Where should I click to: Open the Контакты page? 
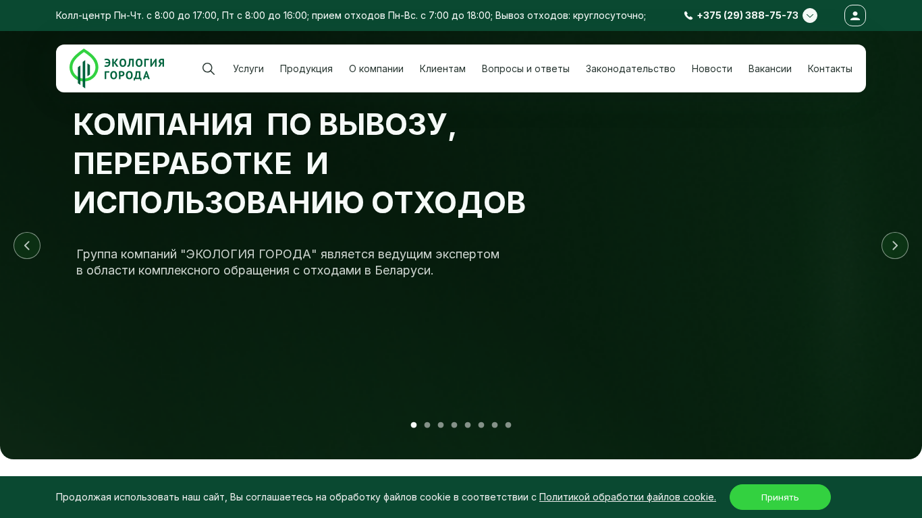pyautogui.click(x=830, y=69)
